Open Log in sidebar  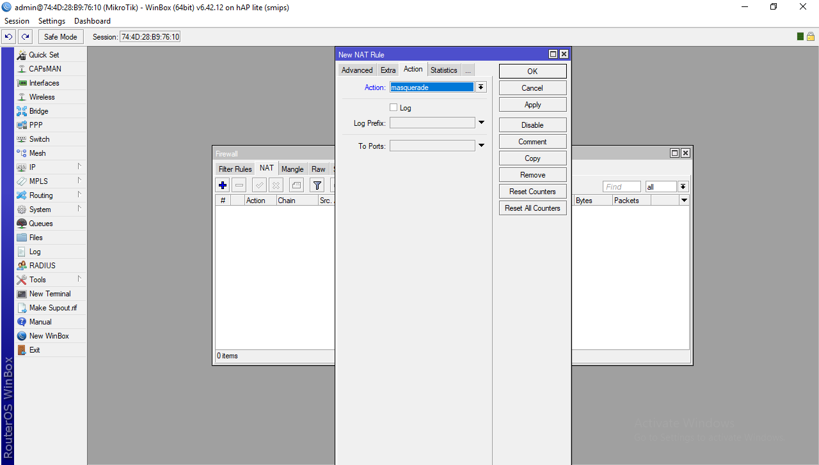51,252
